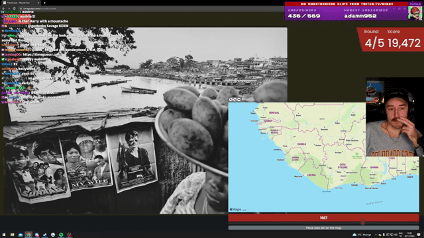Click the Maps attribution logo

(235, 210)
